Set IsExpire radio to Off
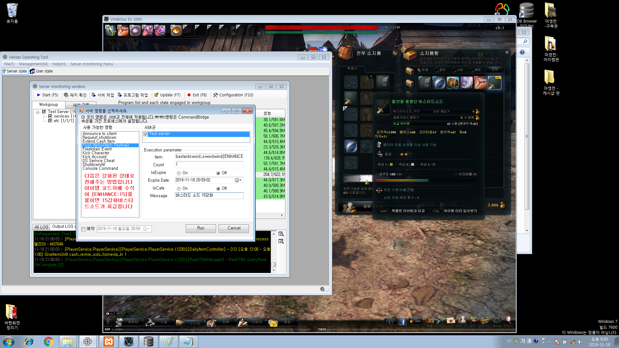Image resolution: width=619 pixels, height=348 pixels. 218,173
